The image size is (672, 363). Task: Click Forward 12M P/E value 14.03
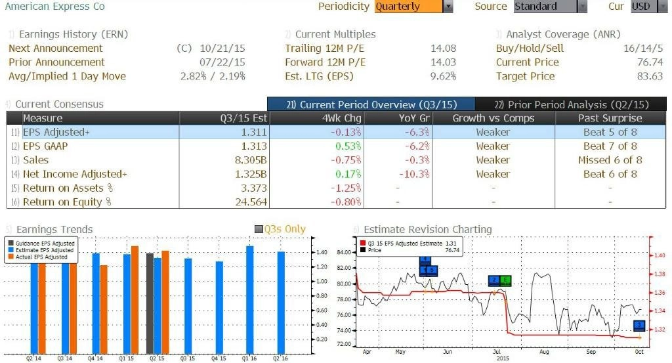(444, 62)
